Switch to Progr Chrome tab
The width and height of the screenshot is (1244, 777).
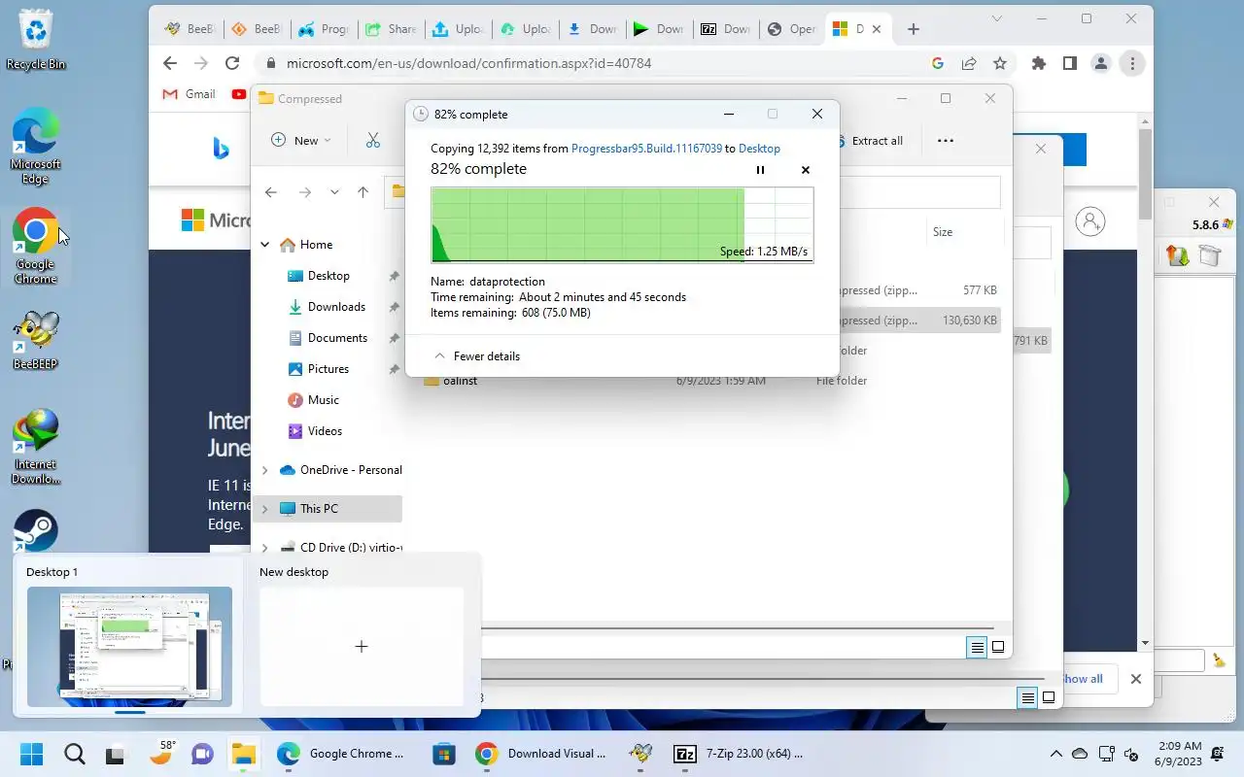coord(324,29)
